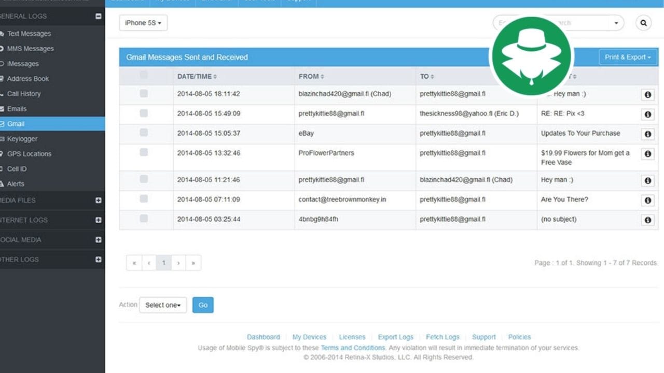Open GPS Locations in the sidebar
Screen dimensions: 664x373
29,154
